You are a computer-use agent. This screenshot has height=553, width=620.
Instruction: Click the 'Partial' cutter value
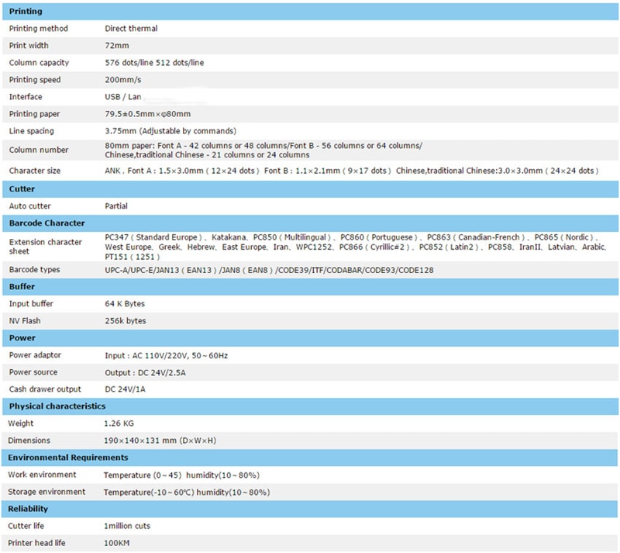click(115, 206)
